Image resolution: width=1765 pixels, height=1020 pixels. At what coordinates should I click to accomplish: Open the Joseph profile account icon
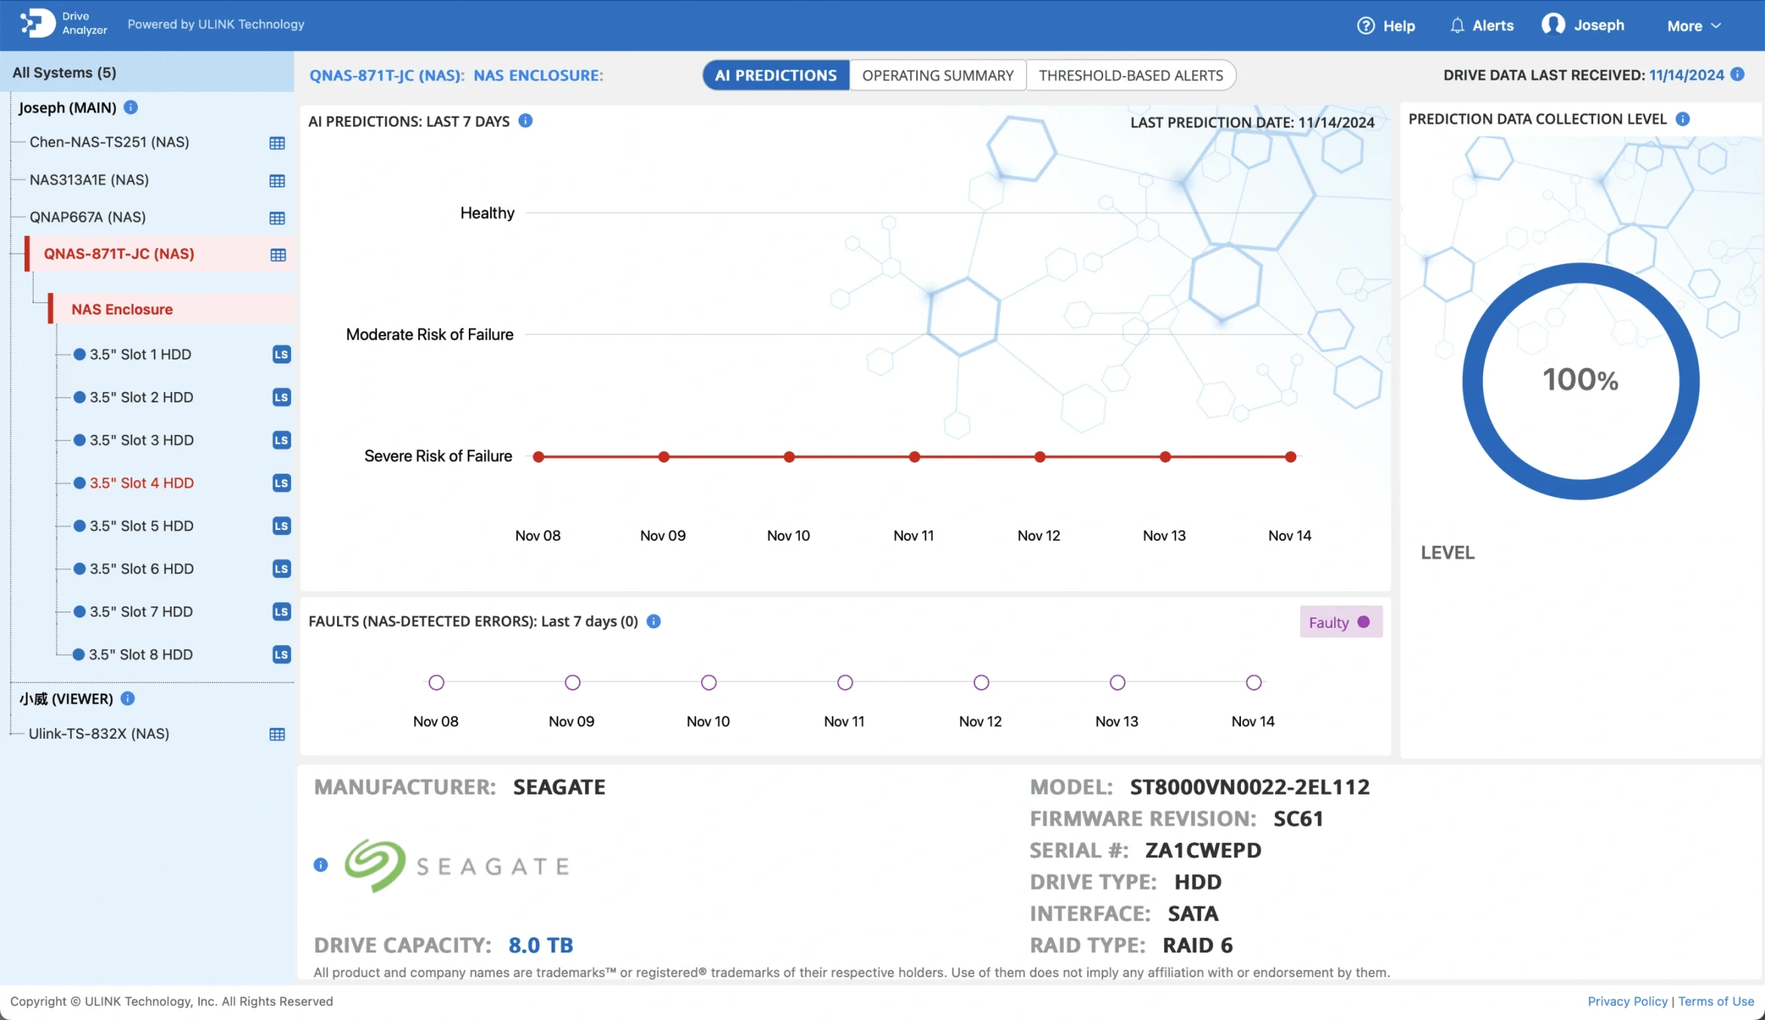[1553, 25]
